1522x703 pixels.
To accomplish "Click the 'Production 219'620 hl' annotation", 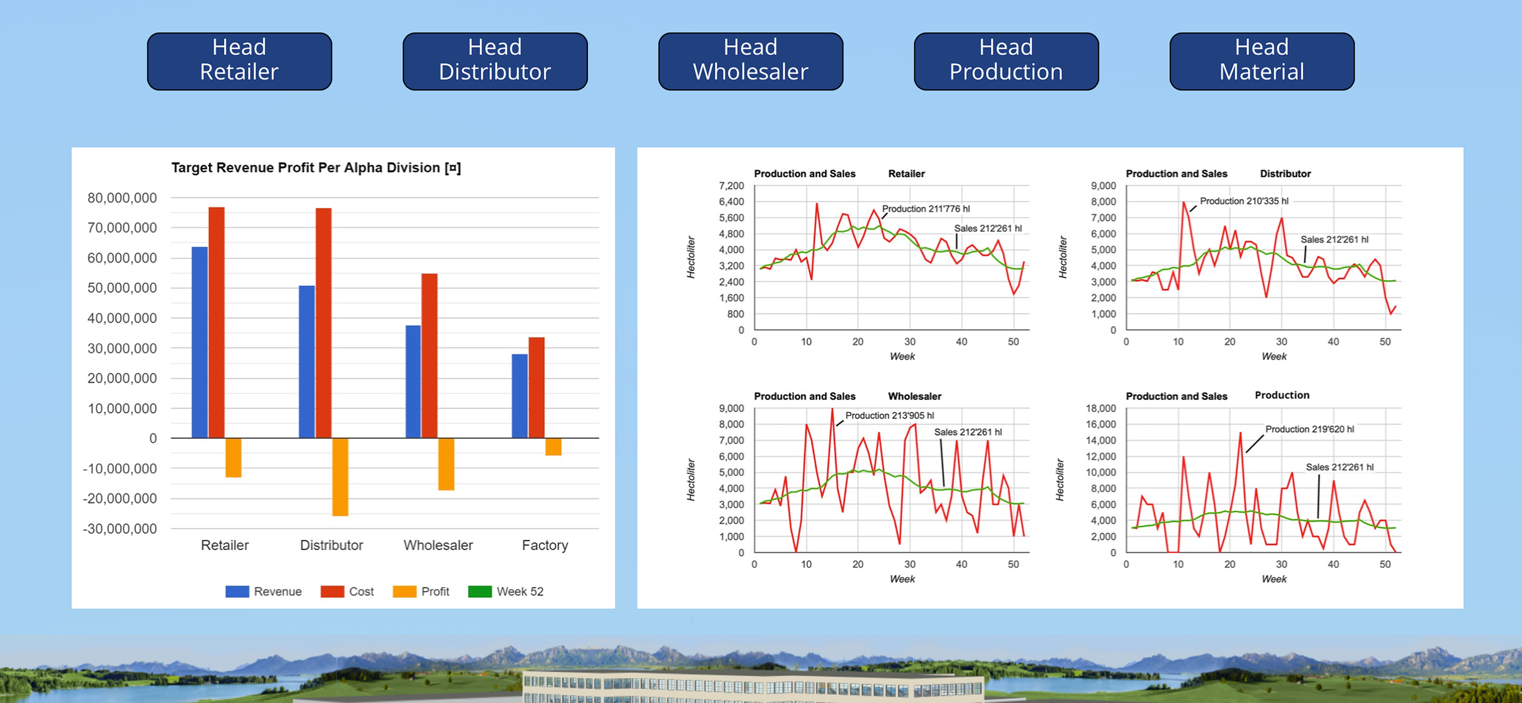I will point(1310,429).
